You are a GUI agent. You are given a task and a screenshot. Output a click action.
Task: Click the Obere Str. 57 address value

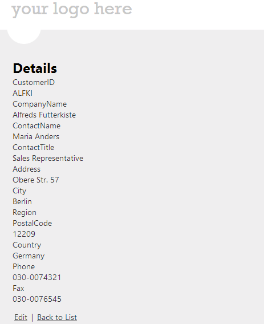pos(36,180)
